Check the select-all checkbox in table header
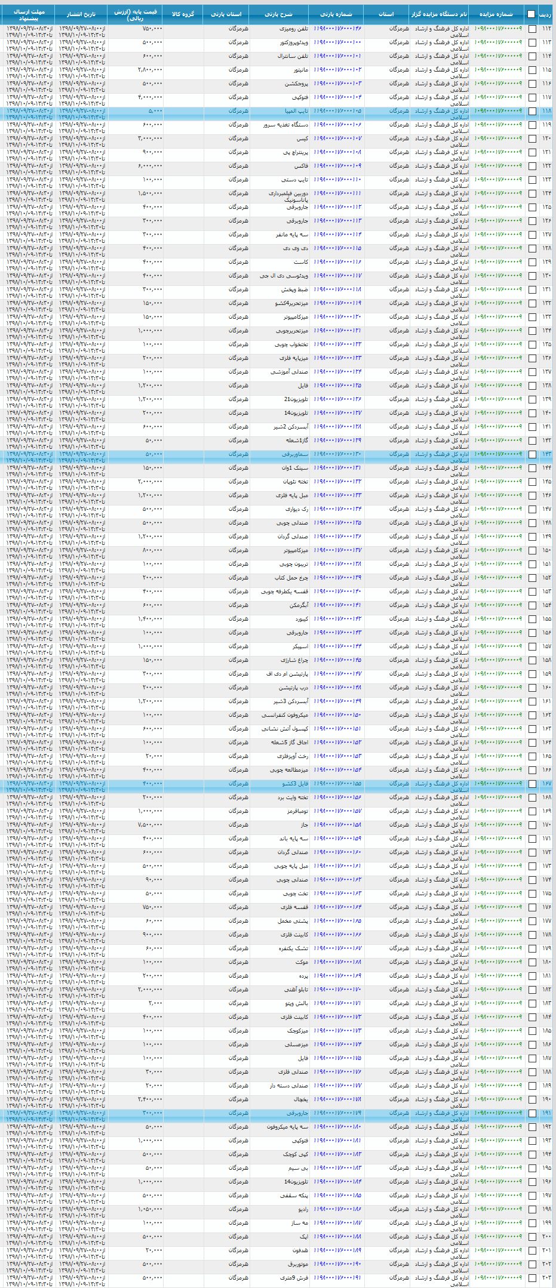 [532, 14]
